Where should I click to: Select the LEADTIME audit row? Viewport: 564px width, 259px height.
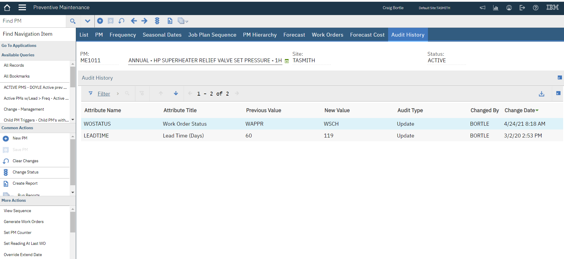(322, 136)
